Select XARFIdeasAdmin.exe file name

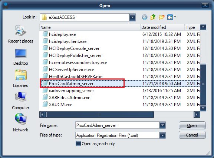pyautogui.click(x=70, y=98)
